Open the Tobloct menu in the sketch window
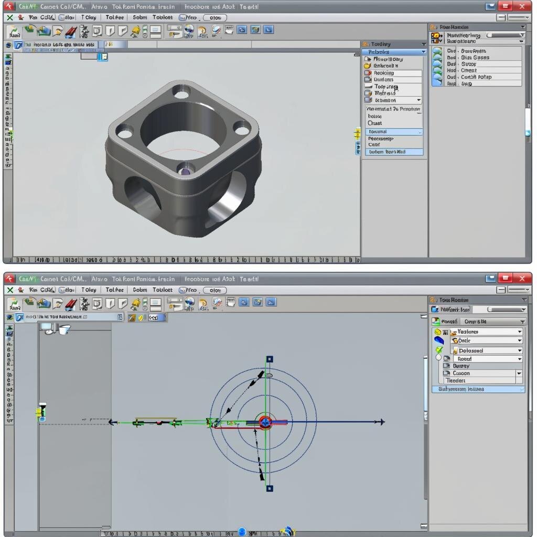Viewport: 537px width, 537px height. [x=163, y=289]
